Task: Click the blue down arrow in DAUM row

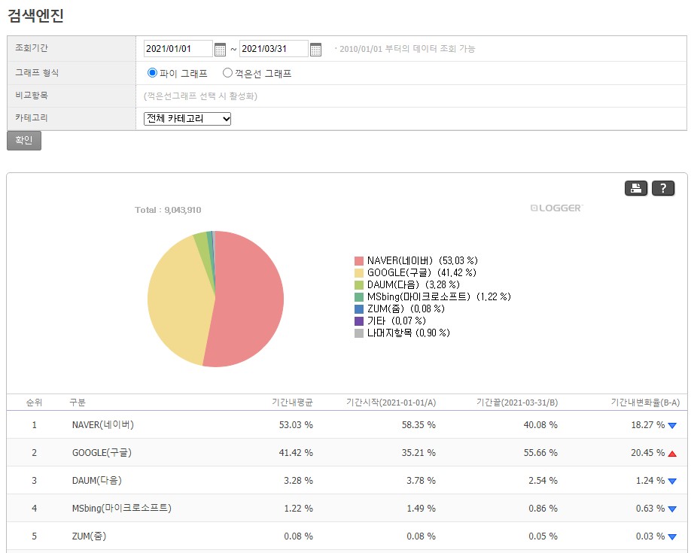Action: point(672,482)
